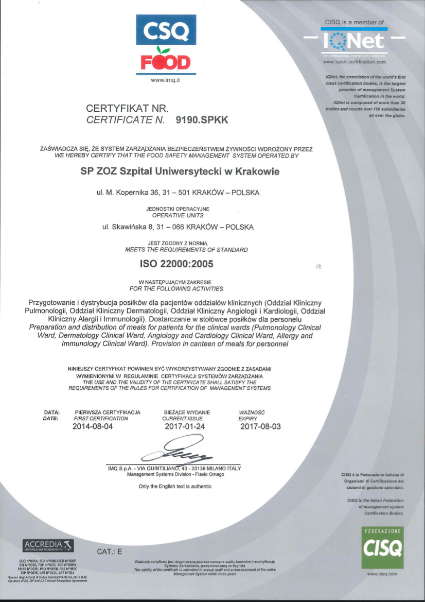Click 'WAŻNOŚĆ' label
Viewport: 425px width, 602px height.
[x=252, y=412]
